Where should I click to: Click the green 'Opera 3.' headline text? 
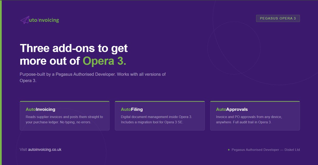coord(104,61)
